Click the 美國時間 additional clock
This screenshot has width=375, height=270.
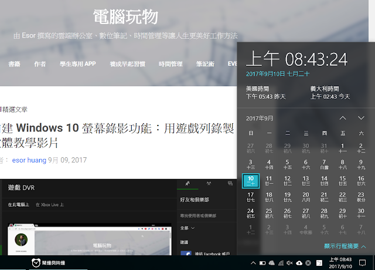click(266, 93)
